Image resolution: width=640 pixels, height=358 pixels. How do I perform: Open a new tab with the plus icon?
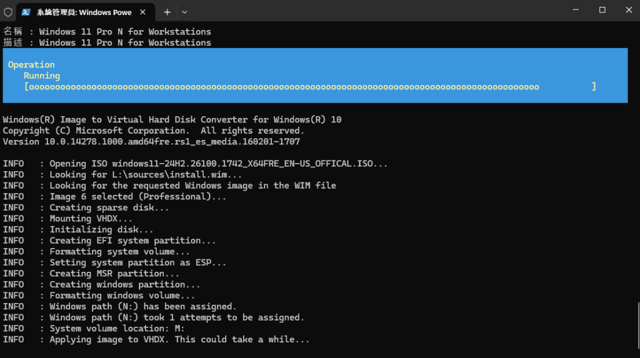tap(167, 12)
